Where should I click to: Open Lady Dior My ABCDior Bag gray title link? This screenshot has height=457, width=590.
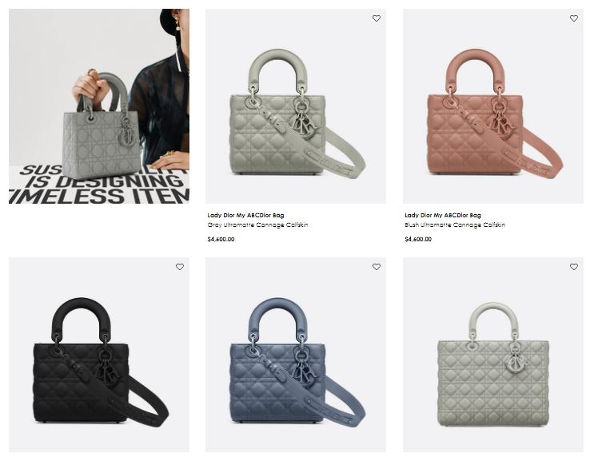pos(245,215)
